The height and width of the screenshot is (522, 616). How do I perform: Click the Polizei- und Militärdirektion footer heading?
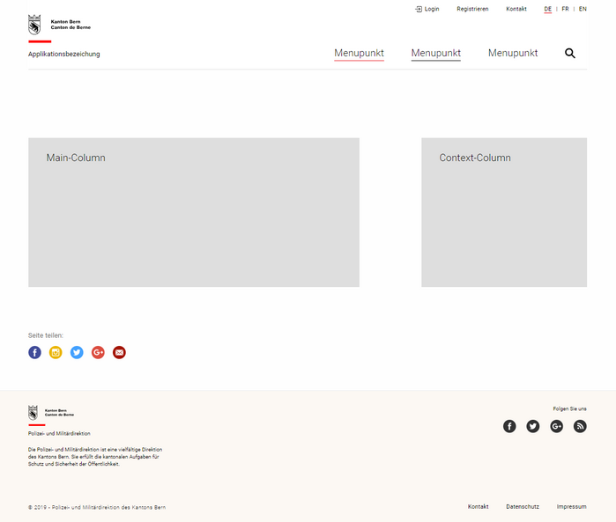59,434
